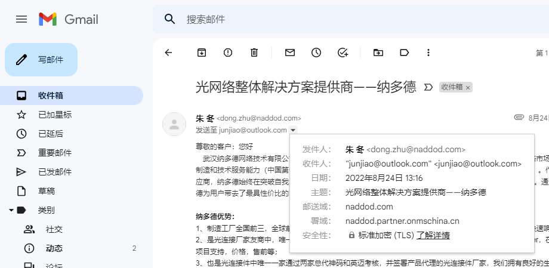
Task: Open the 了解详情 security link
Action: [433, 235]
